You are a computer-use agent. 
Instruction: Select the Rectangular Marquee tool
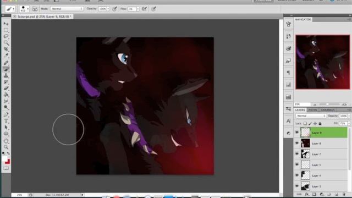coord(6,30)
